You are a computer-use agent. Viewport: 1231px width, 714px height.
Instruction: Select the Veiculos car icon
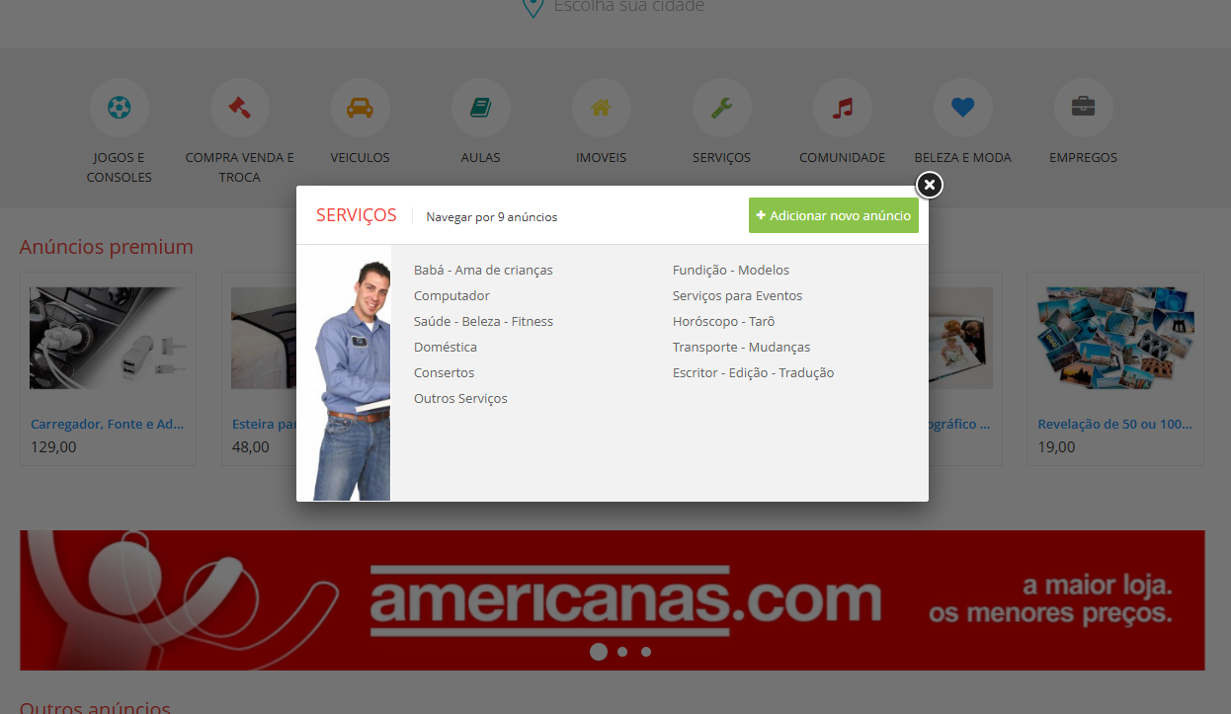(361, 107)
